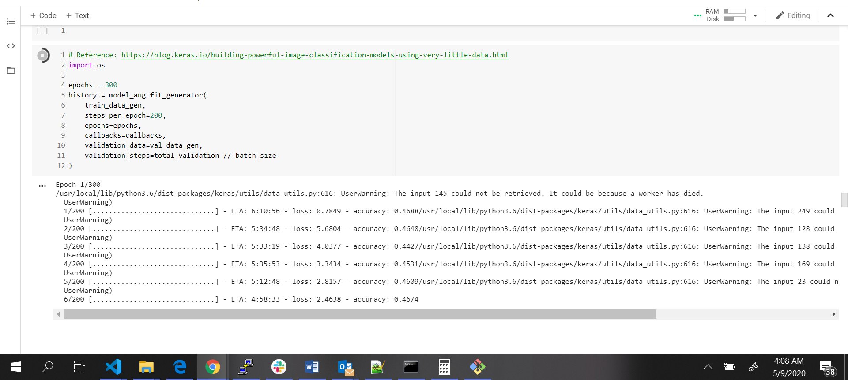This screenshot has width=848, height=380.
Task: Open Calculator from the taskbar
Action: pyautogui.click(x=444, y=367)
